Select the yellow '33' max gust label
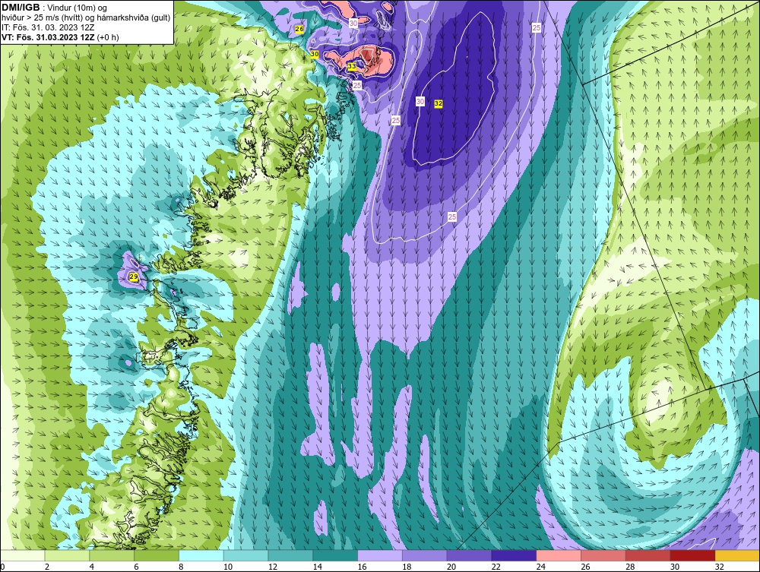 [352, 66]
